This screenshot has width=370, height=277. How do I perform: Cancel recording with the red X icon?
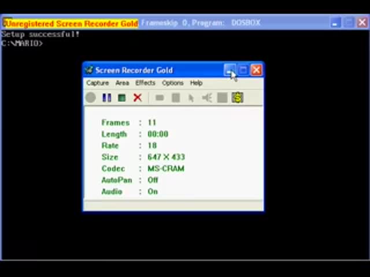[137, 98]
